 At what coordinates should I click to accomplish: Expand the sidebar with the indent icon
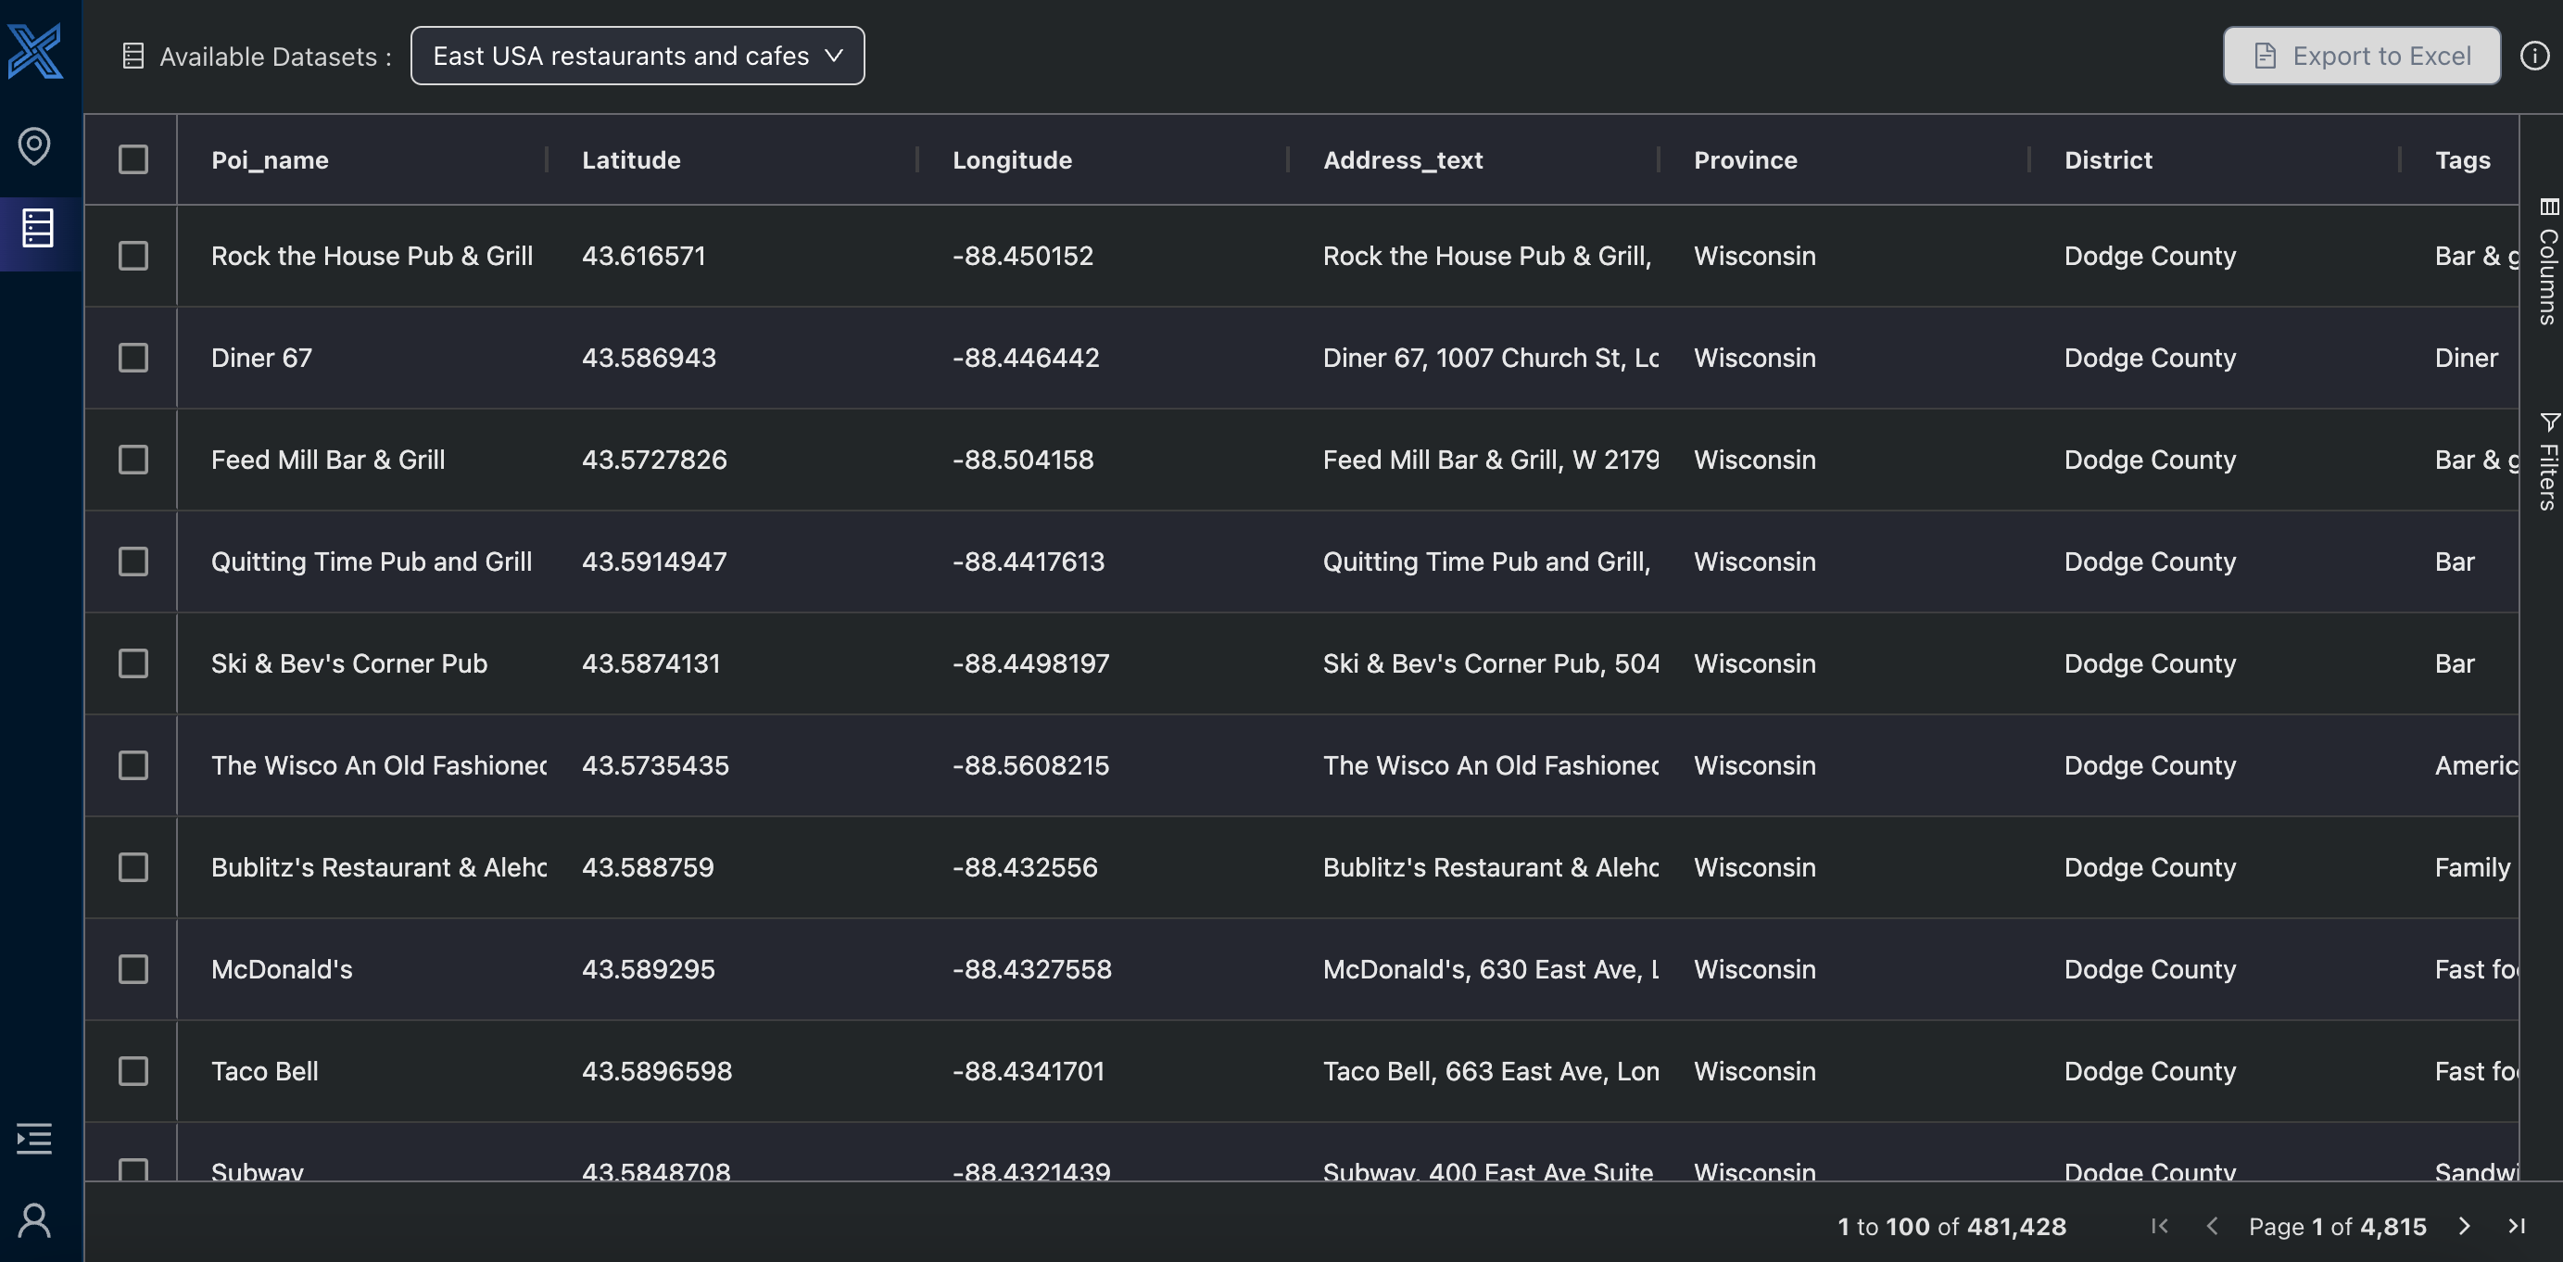coord(32,1139)
